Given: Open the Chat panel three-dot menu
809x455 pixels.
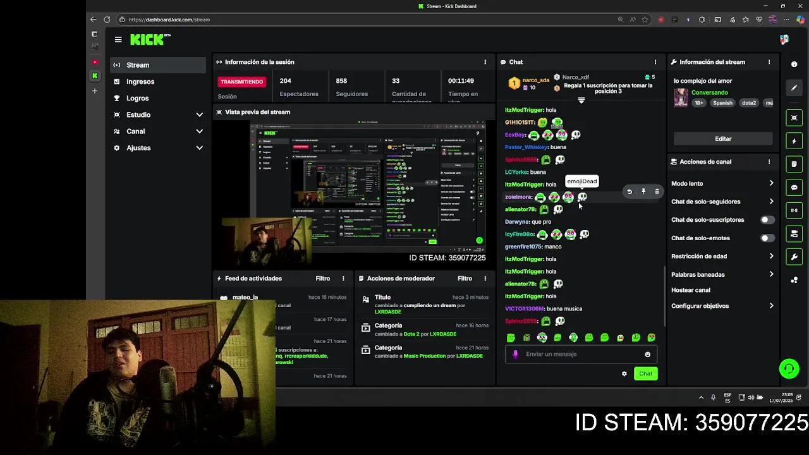Looking at the screenshot, I should (655, 62).
